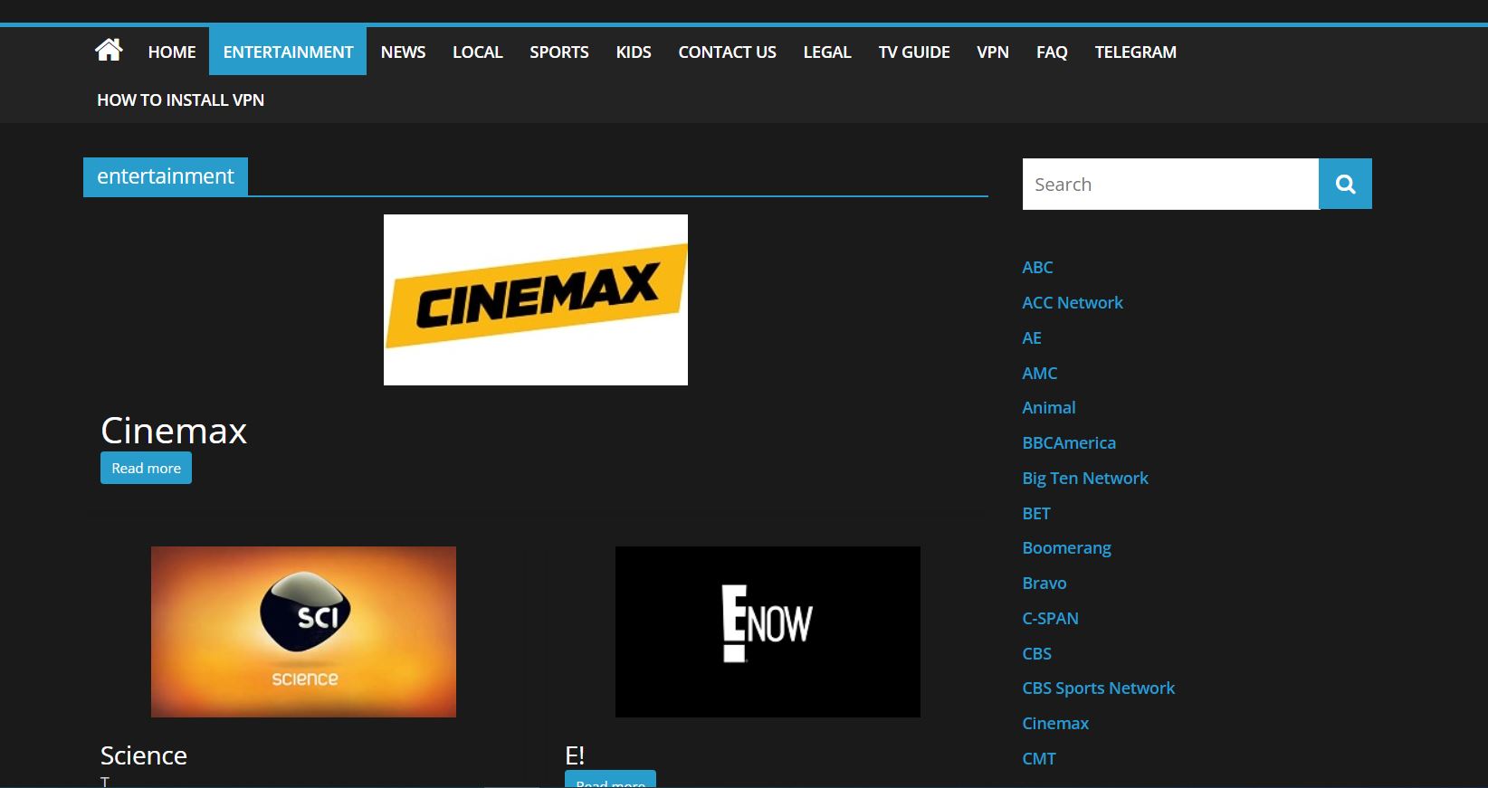1488x788 pixels.
Task: Open the E! post title
Action: point(575,755)
